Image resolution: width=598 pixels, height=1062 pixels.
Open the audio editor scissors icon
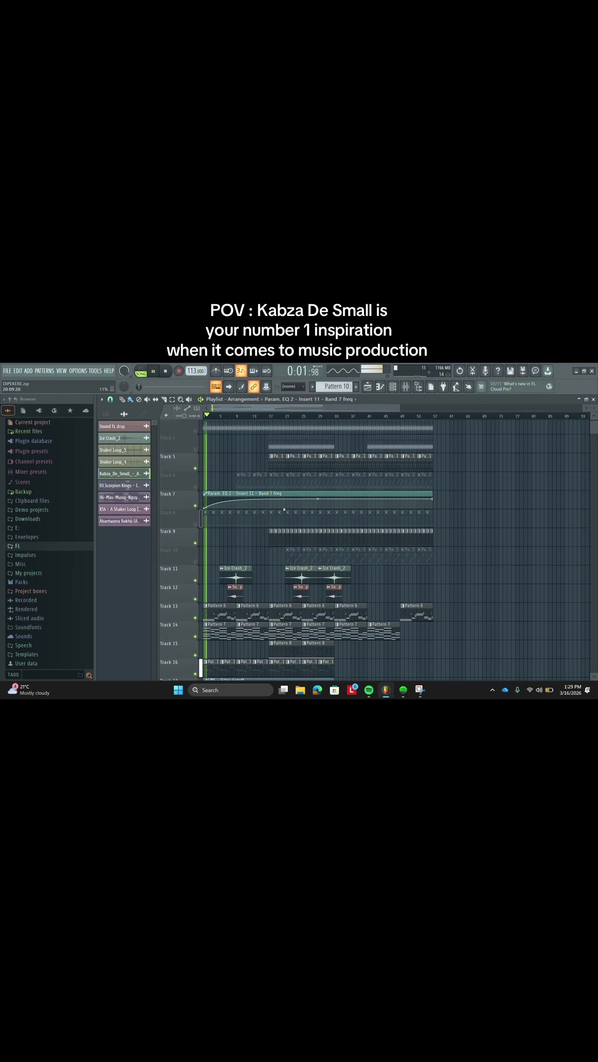point(472,371)
